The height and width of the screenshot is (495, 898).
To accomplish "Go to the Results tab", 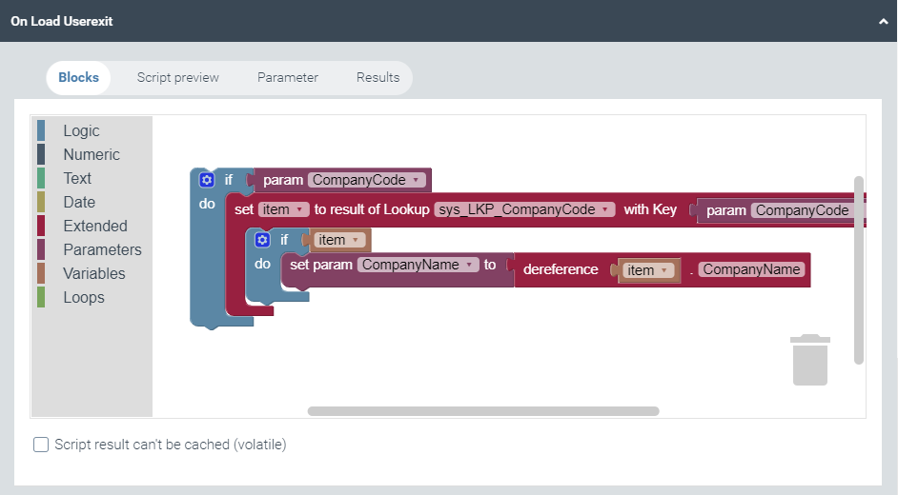I will point(378,78).
